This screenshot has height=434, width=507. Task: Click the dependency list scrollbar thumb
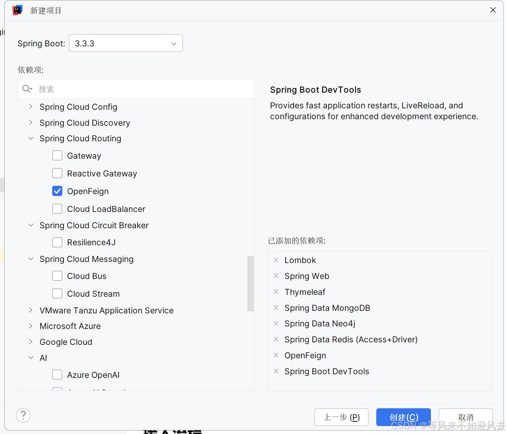coord(250,284)
